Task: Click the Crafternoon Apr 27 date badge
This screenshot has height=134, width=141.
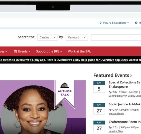Action: pyautogui.click(x=99, y=126)
